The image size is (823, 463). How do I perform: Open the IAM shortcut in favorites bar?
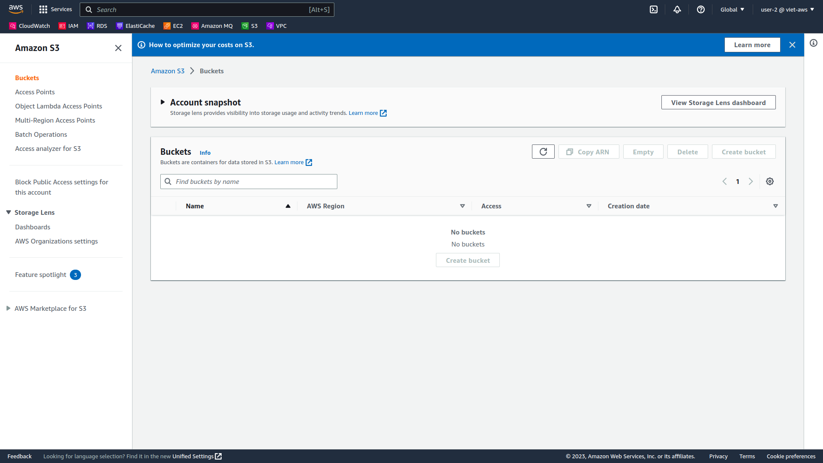point(69,26)
